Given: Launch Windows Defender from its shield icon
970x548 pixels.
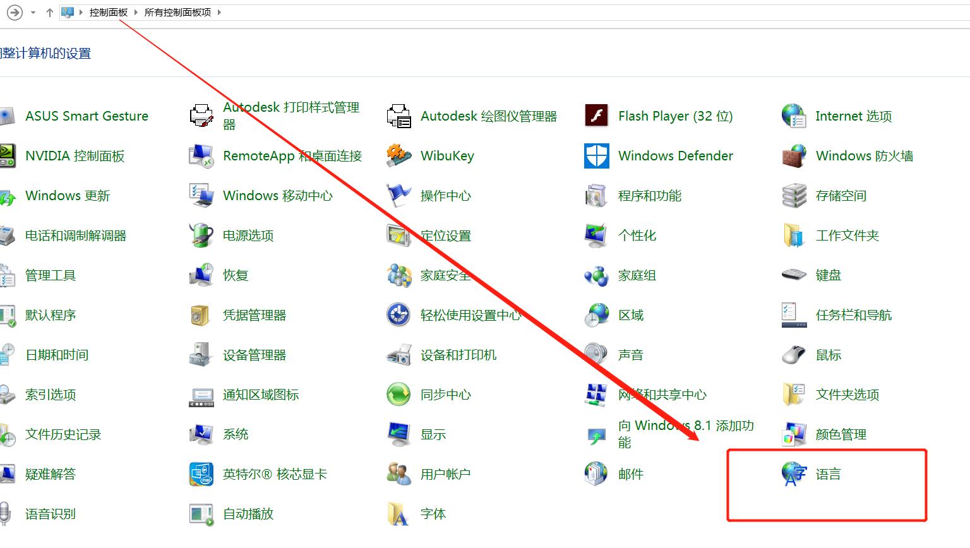Looking at the screenshot, I should tap(595, 156).
